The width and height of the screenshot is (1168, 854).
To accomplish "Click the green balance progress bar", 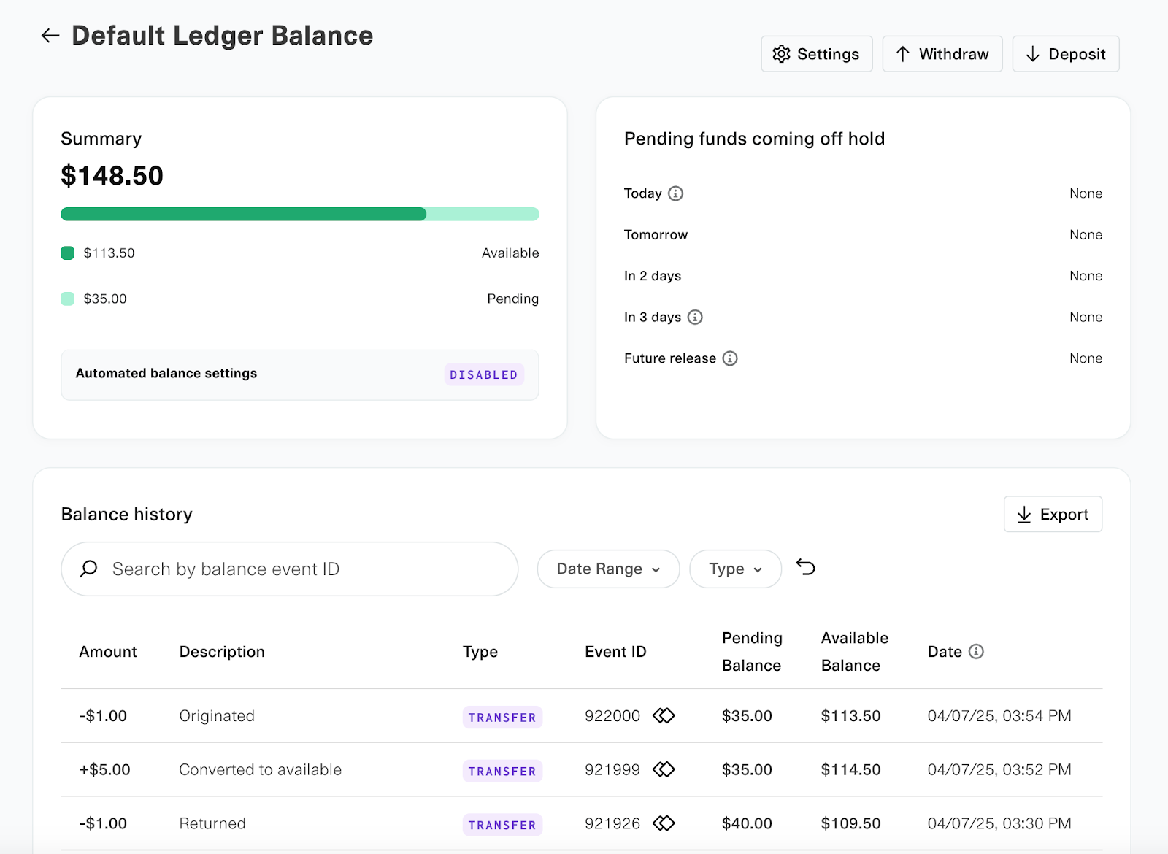I will click(300, 214).
